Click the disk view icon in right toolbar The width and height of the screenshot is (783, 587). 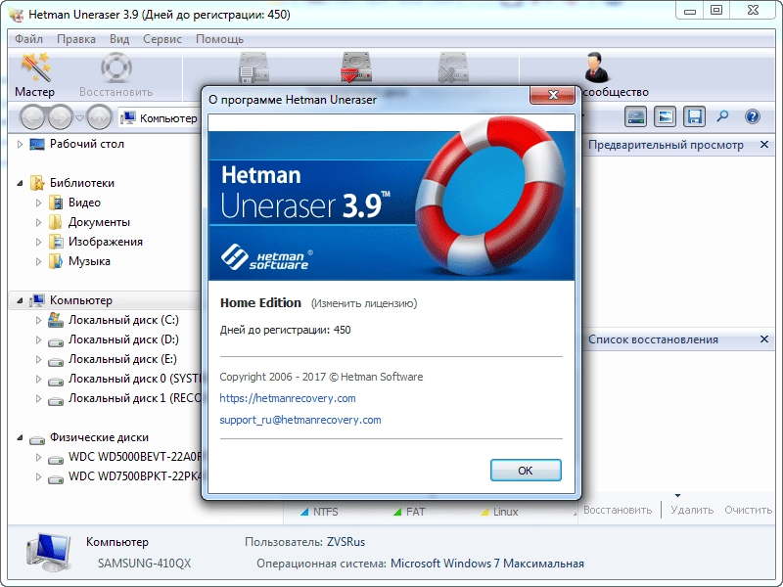[635, 116]
